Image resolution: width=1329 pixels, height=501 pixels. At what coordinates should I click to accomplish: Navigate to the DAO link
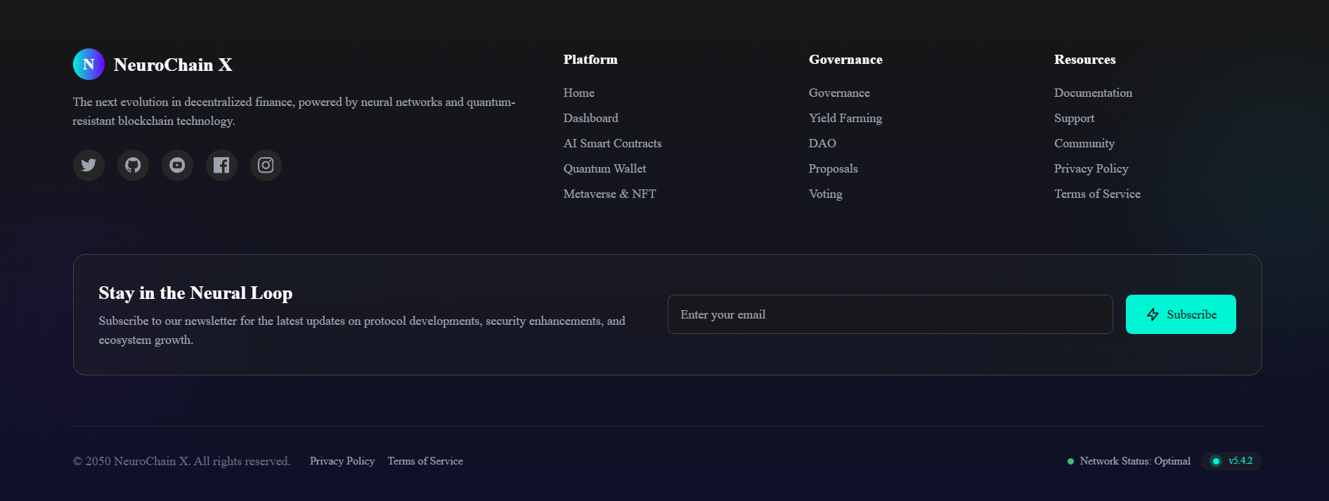pos(822,143)
